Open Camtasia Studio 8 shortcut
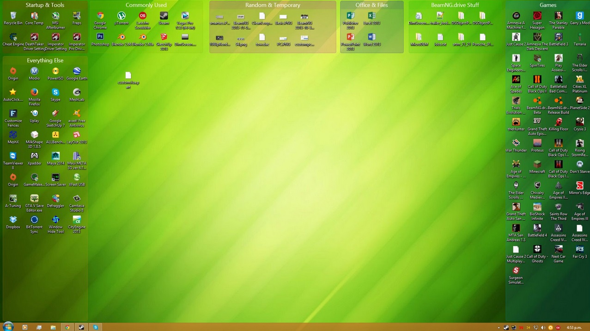This screenshot has width=590, height=331. point(77,203)
